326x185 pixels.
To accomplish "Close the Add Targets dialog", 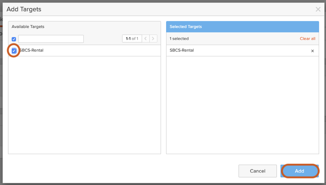I will pyautogui.click(x=318, y=9).
